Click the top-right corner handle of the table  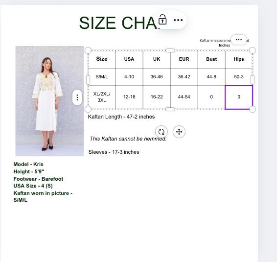click(x=253, y=50)
